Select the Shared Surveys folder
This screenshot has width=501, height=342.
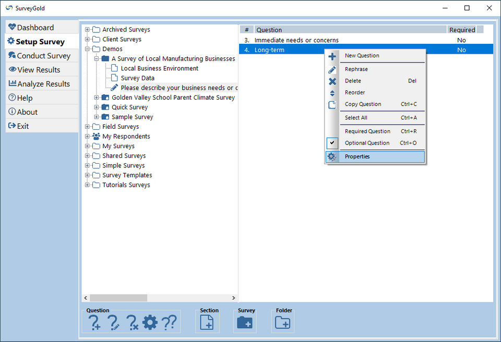coord(124,156)
